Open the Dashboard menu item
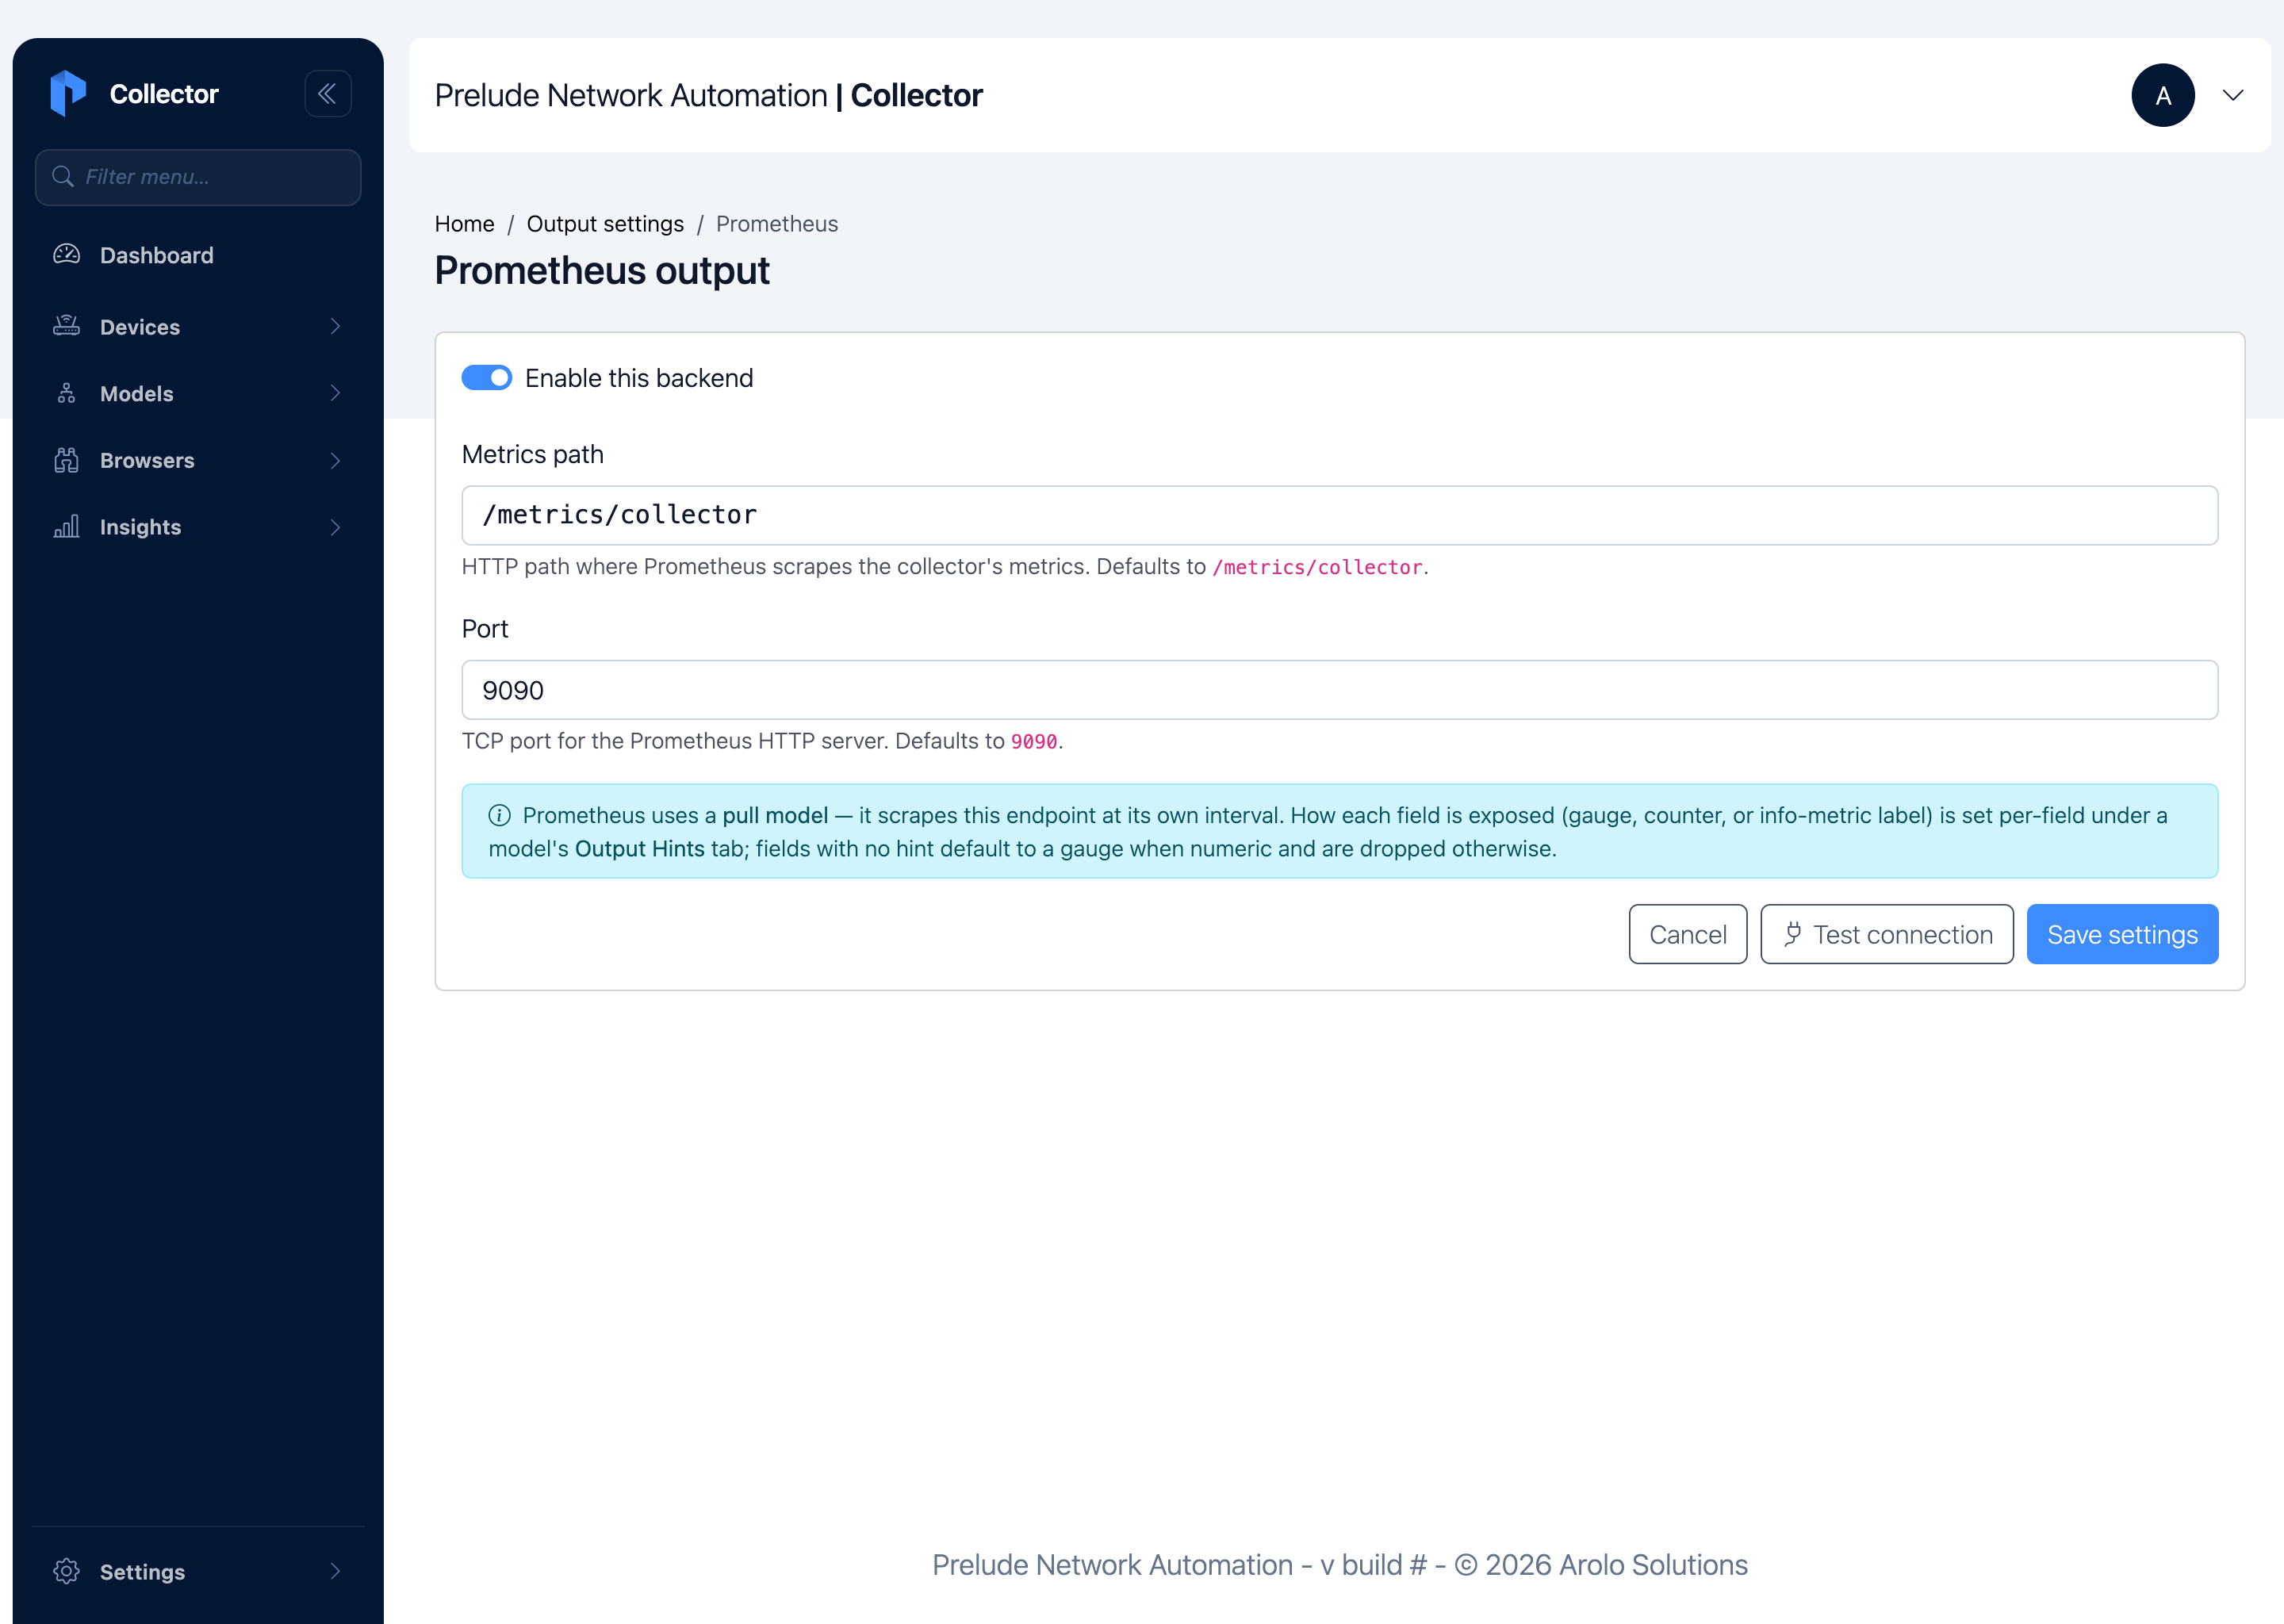This screenshot has width=2284, height=1624. [x=198, y=255]
